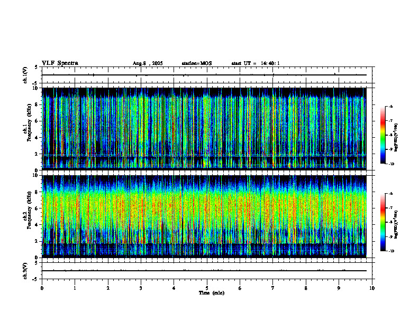Click the "VLF Spectra" title
Image resolution: width=419 pixels, height=323 pixels.
(x=60, y=63)
